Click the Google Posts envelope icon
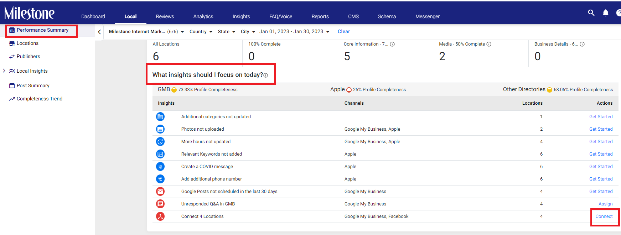This screenshot has width=621, height=235. click(160, 191)
